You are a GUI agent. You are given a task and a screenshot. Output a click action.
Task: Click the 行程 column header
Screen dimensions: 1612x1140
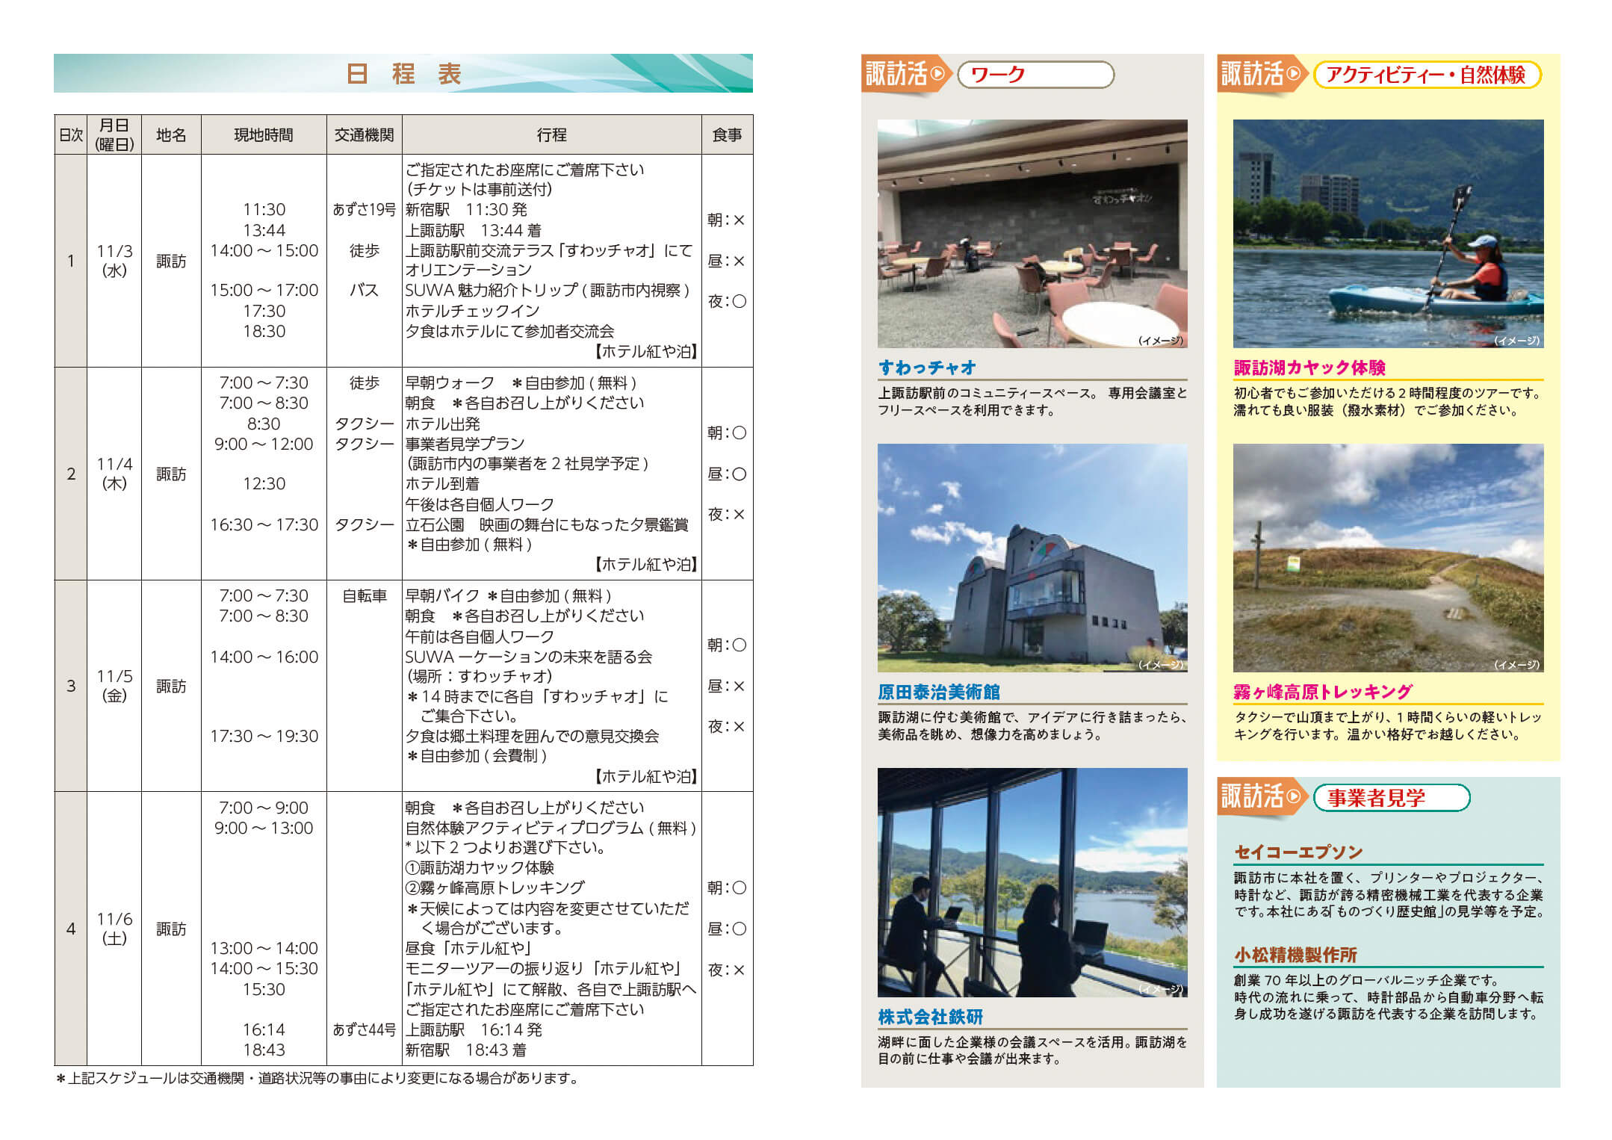click(x=551, y=134)
